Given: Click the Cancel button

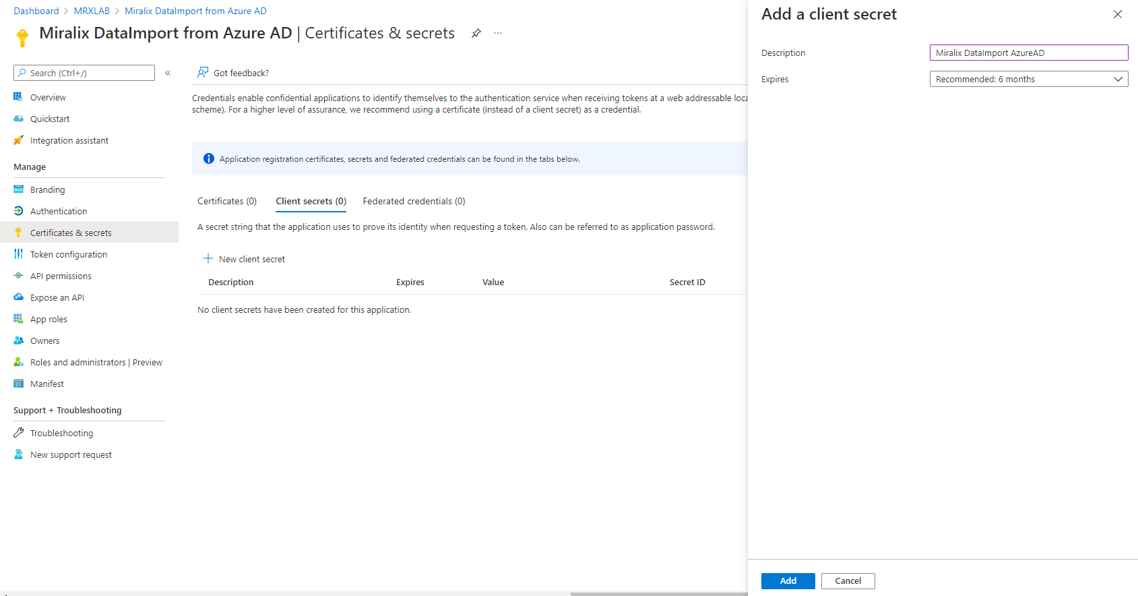Looking at the screenshot, I should click(848, 580).
